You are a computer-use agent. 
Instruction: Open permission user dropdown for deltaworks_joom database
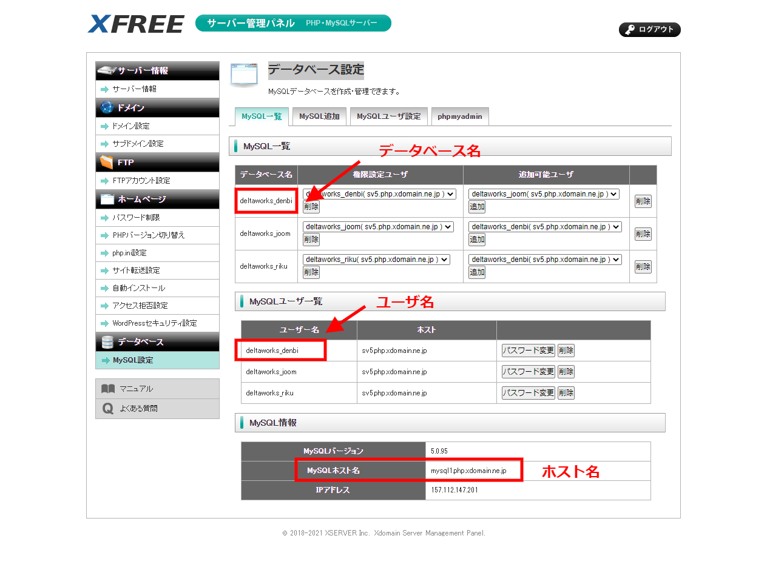pos(378,227)
